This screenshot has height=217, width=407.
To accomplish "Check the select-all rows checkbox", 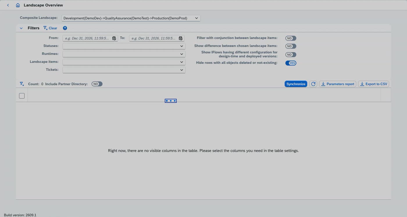I will 22,96.
